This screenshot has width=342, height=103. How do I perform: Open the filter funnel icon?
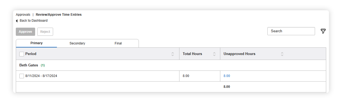click(x=323, y=31)
